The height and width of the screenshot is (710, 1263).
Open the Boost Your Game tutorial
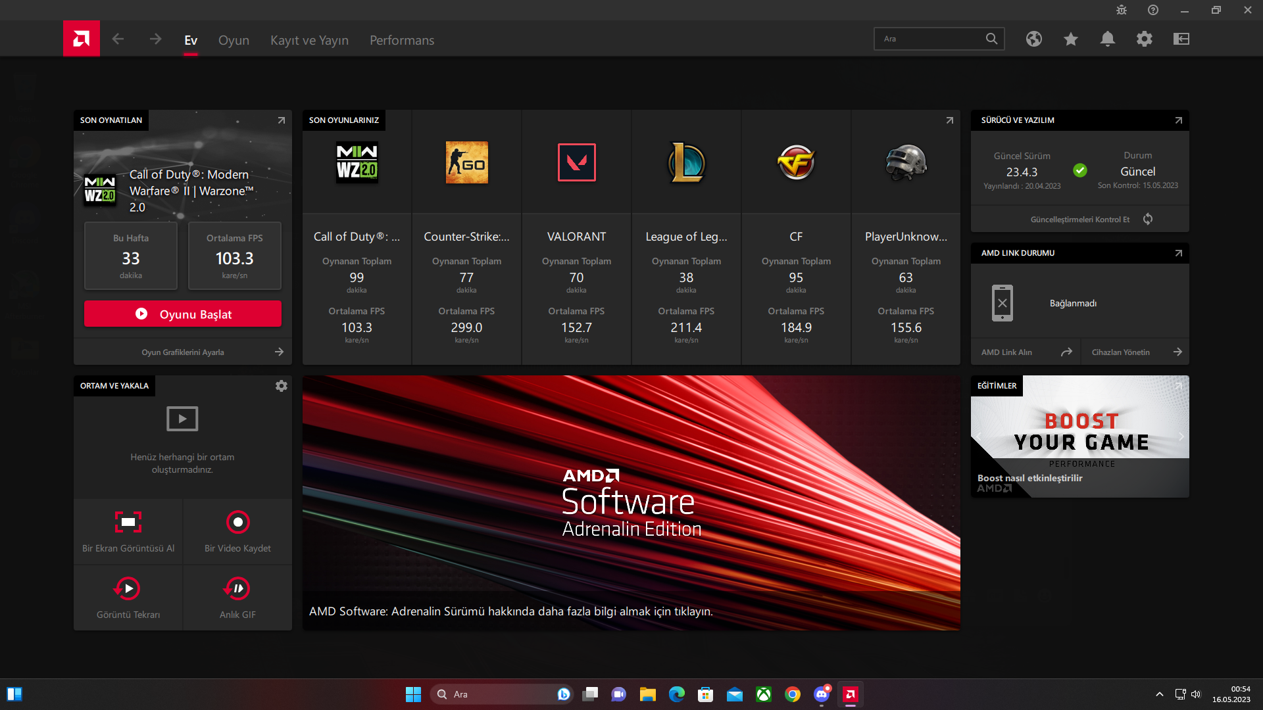coord(1080,437)
